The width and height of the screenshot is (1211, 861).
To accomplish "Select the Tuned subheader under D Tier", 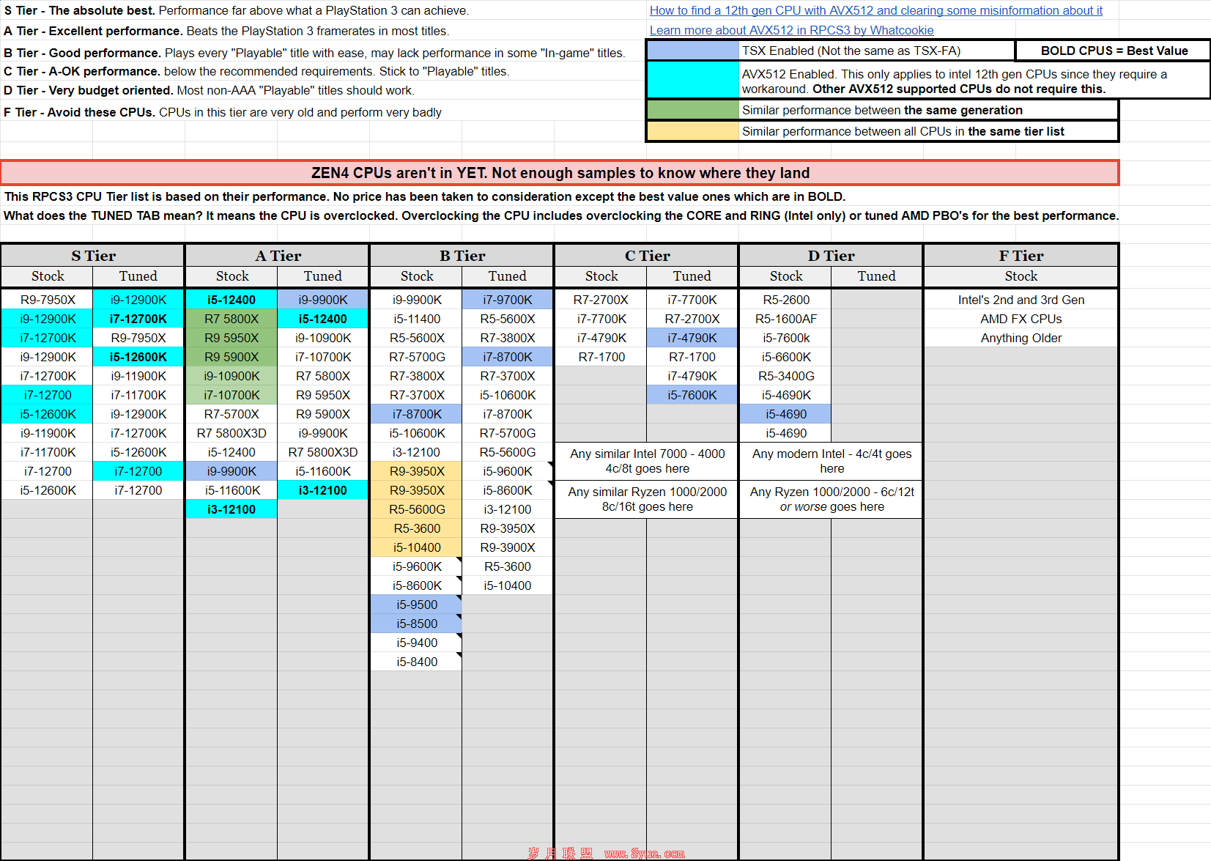I will pos(877,276).
